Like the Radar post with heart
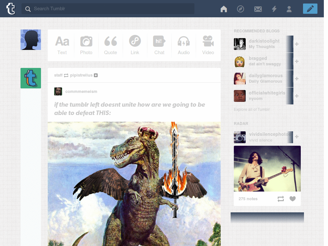 click(x=292, y=199)
